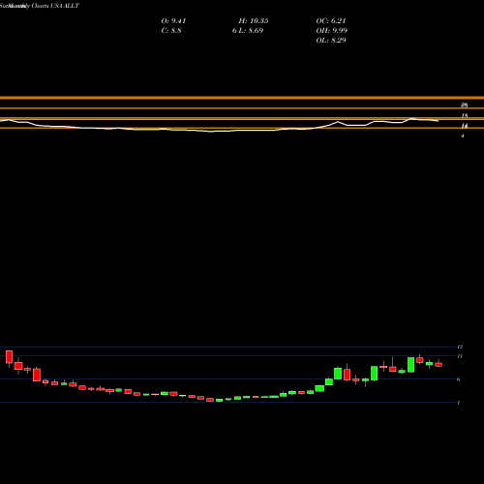Select the low value 'L: 8.69'

tap(252, 31)
